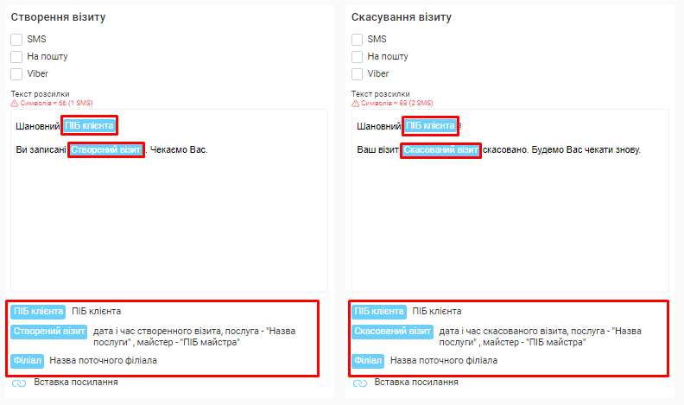The width and height of the screenshot is (684, 405).
Task: Click the link icon under Створення візиту
Action: click(19, 383)
